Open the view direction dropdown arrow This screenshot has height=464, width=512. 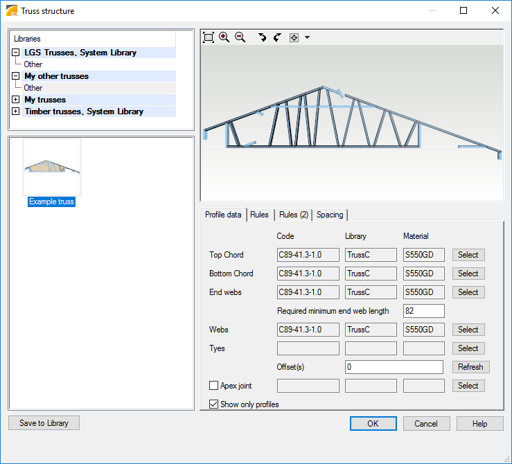[307, 37]
